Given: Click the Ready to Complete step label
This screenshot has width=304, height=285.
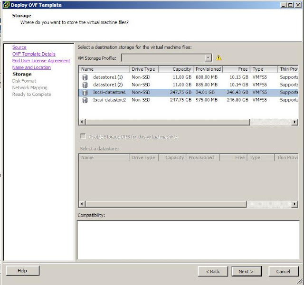Looking at the screenshot, I should [x=32, y=95].
